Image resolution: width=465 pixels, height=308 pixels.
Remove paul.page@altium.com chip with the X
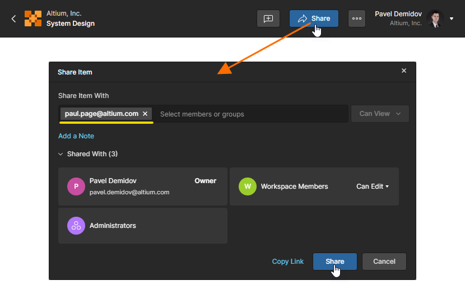point(145,114)
